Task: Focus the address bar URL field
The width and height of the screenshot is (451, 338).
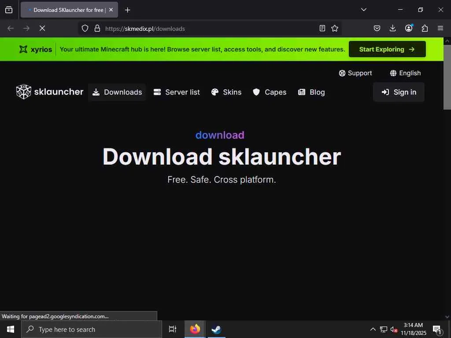Action: click(210, 29)
